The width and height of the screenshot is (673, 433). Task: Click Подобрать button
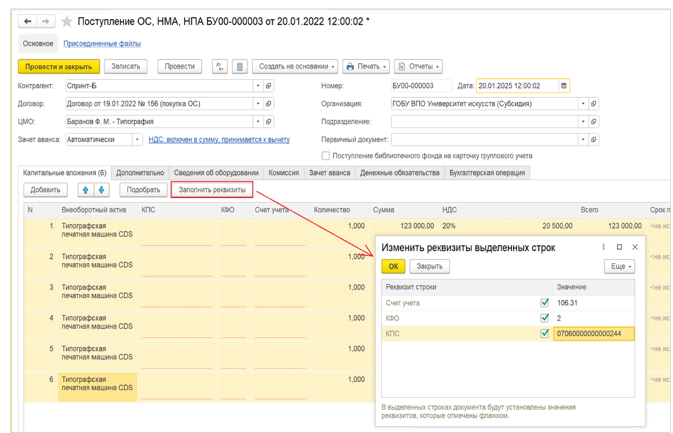[x=143, y=190]
